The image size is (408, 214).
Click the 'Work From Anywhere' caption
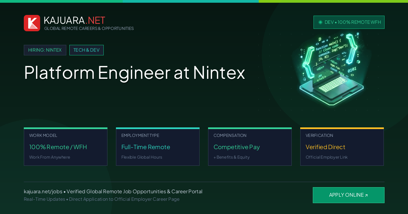coord(50,157)
